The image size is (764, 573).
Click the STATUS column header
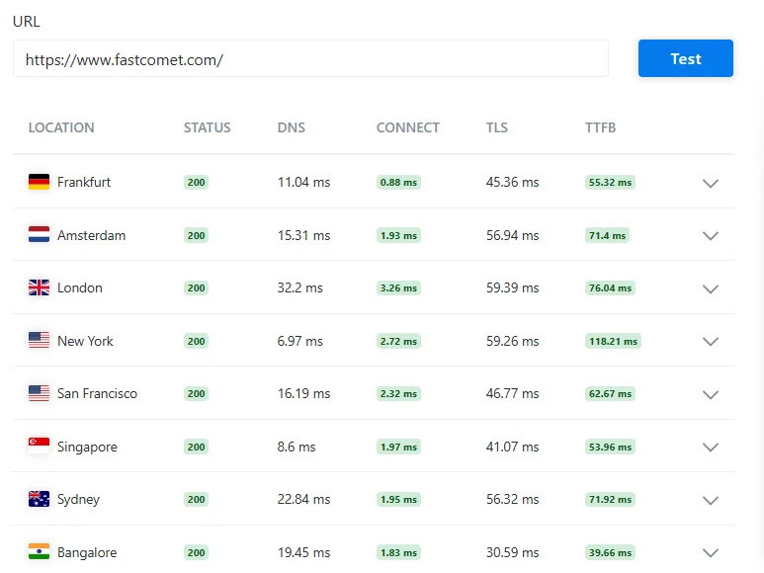208,127
